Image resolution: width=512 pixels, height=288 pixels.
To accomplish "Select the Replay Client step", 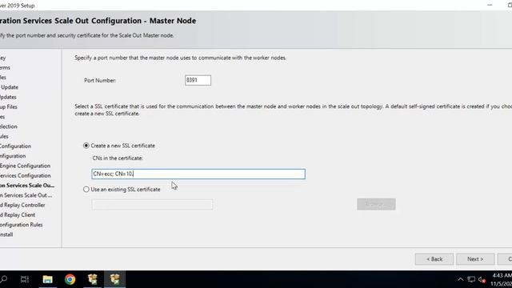I will [x=18, y=215].
